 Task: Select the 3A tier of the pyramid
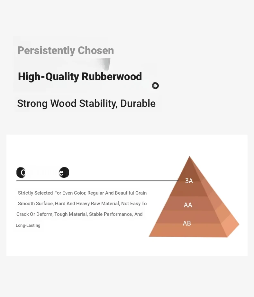(189, 181)
